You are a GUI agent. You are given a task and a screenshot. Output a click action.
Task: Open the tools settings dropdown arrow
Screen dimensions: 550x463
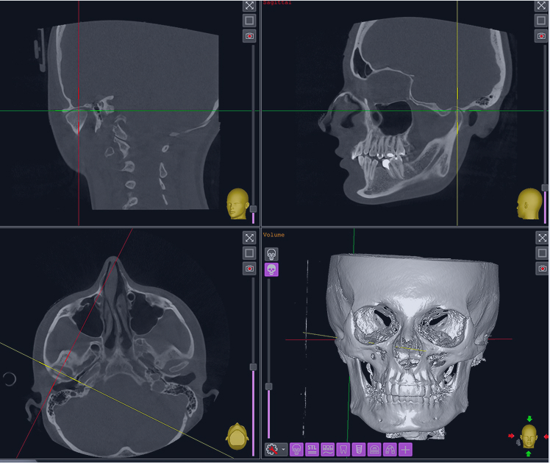click(285, 449)
